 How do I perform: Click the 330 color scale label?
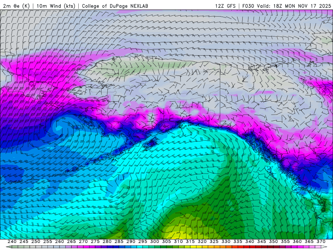226,242
